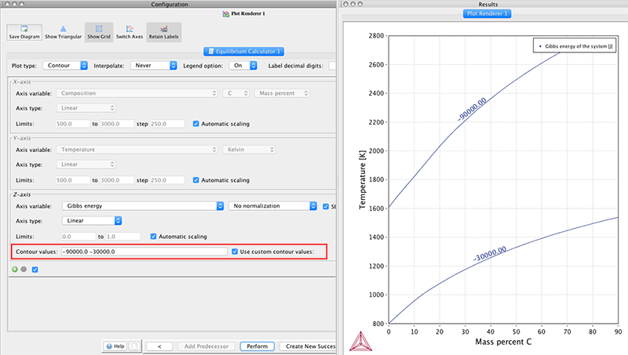The image size is (628, 355).
Task: Disable X-axis Automatic scaling checkbox
Action: pyautogui.click(x=195, y=124)
